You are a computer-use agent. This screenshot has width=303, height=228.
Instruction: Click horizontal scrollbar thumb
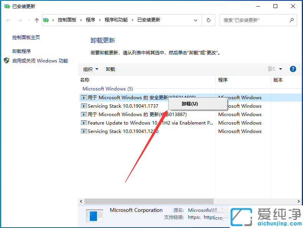coord(149,201)
